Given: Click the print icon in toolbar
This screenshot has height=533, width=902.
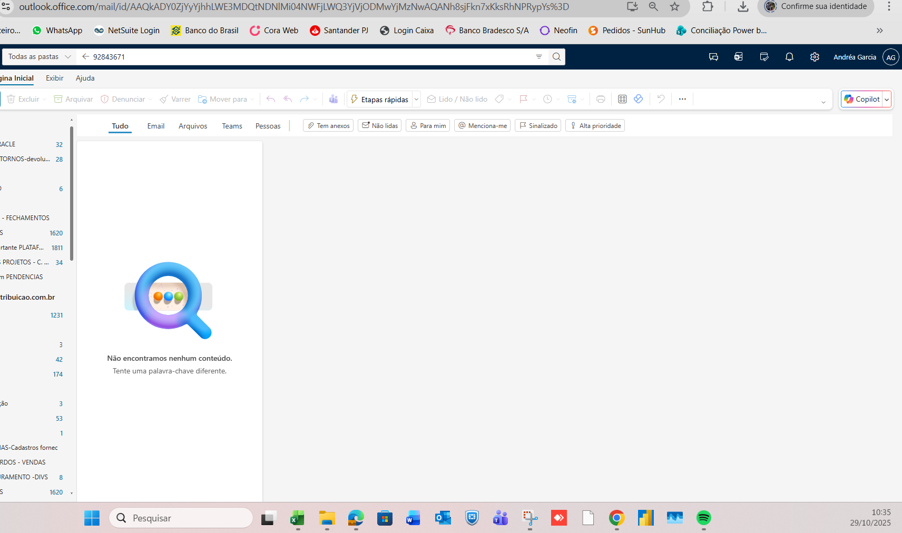Looking at the screenshot, I should (x=601, y=99).
